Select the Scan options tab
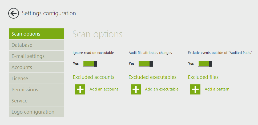 [36, 34]
